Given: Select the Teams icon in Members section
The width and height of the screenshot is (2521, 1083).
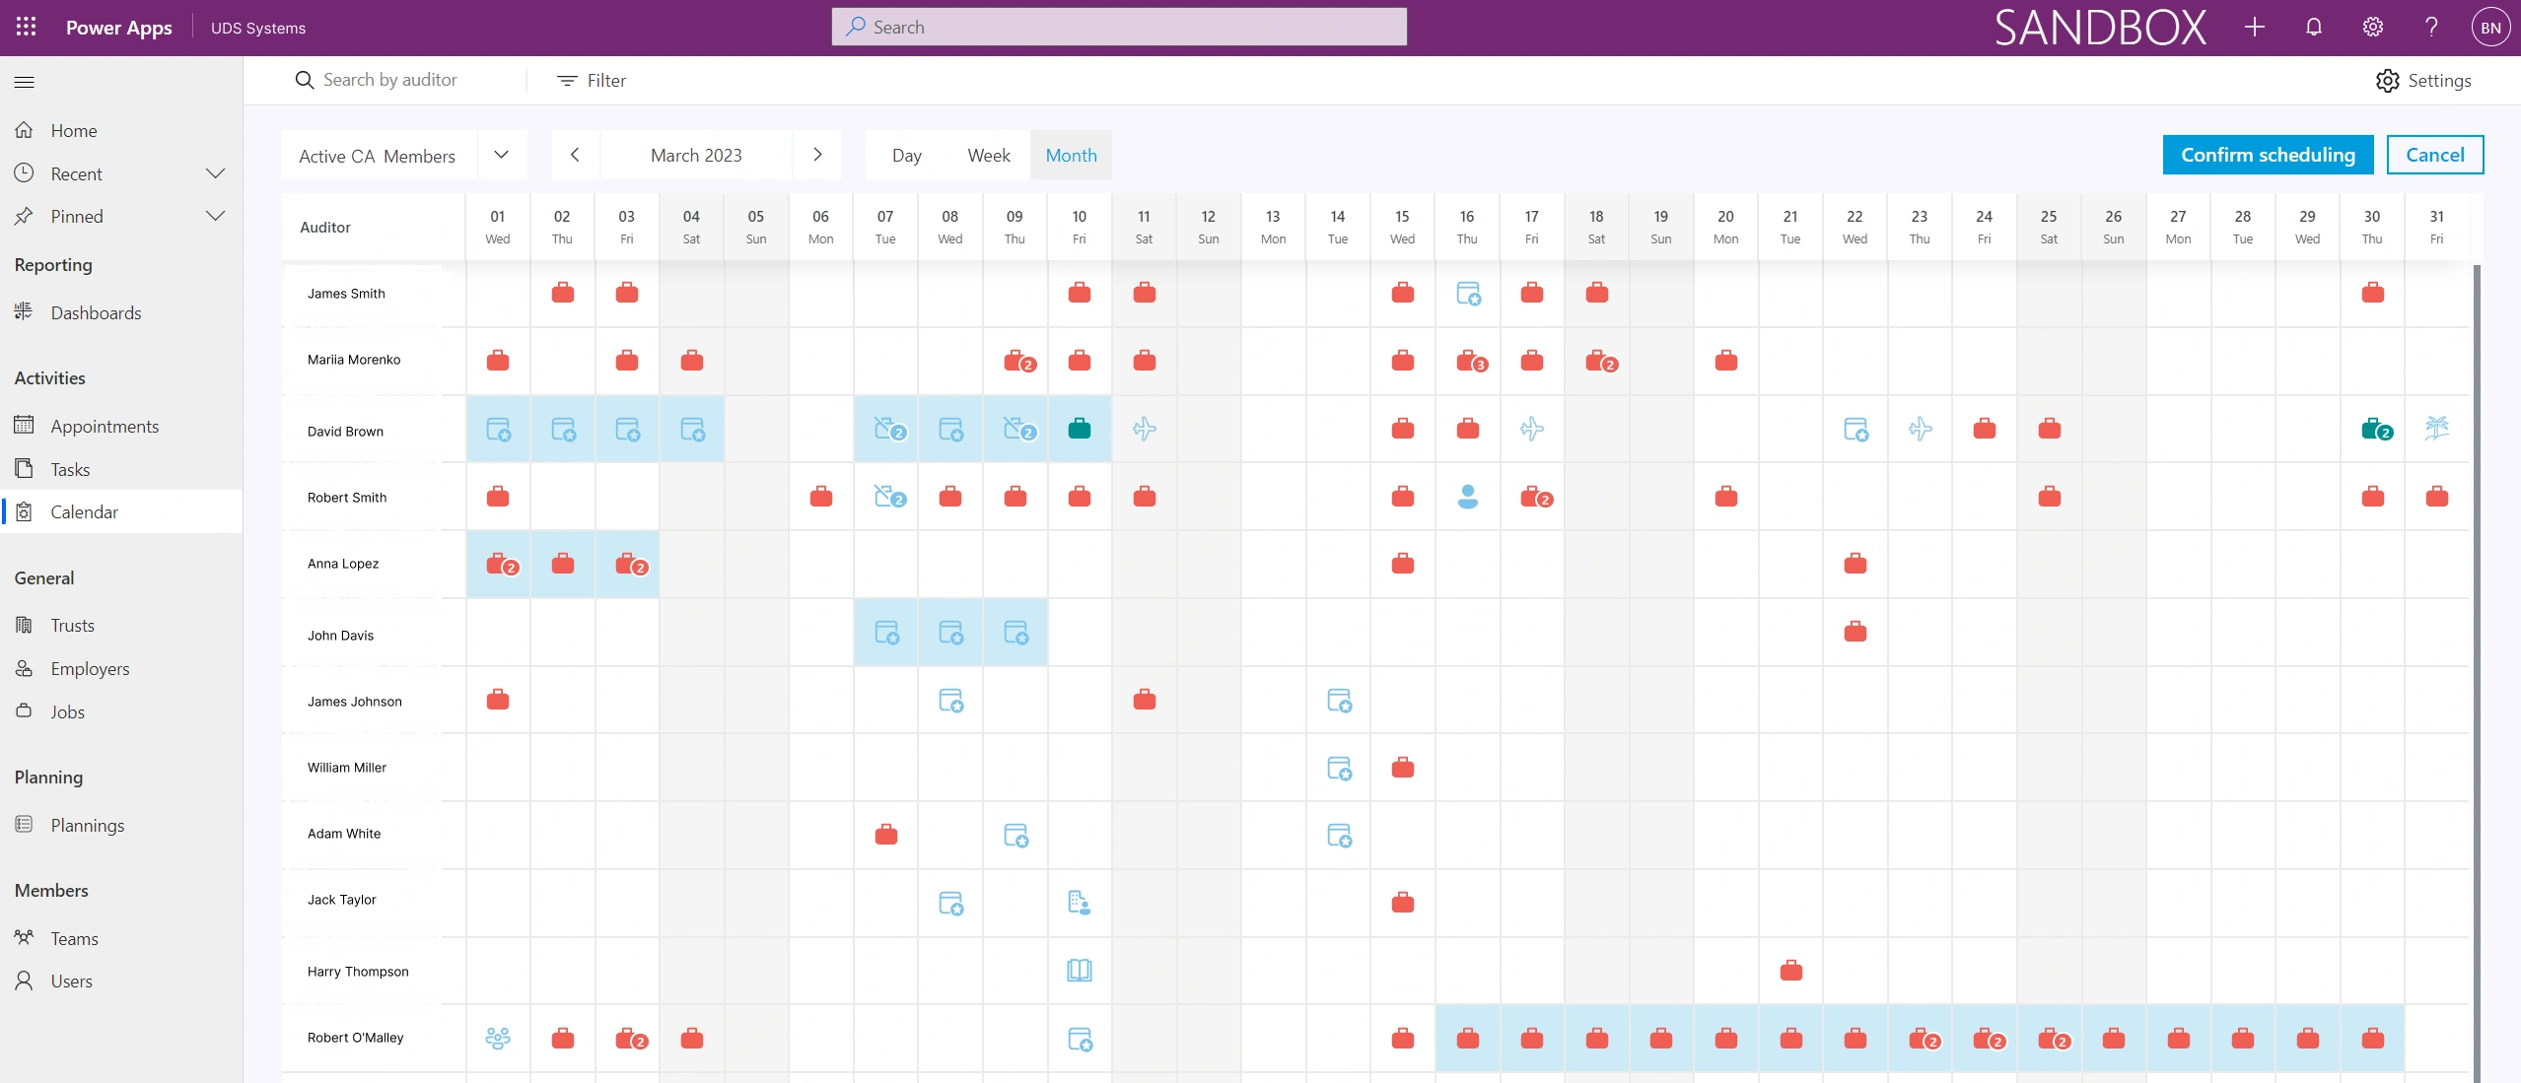Looking at the screenshot, I should 25,938.
